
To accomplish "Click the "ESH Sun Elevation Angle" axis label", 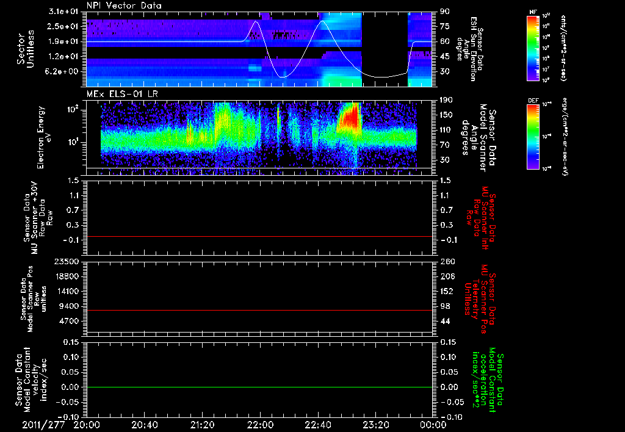I will (469, 49).
